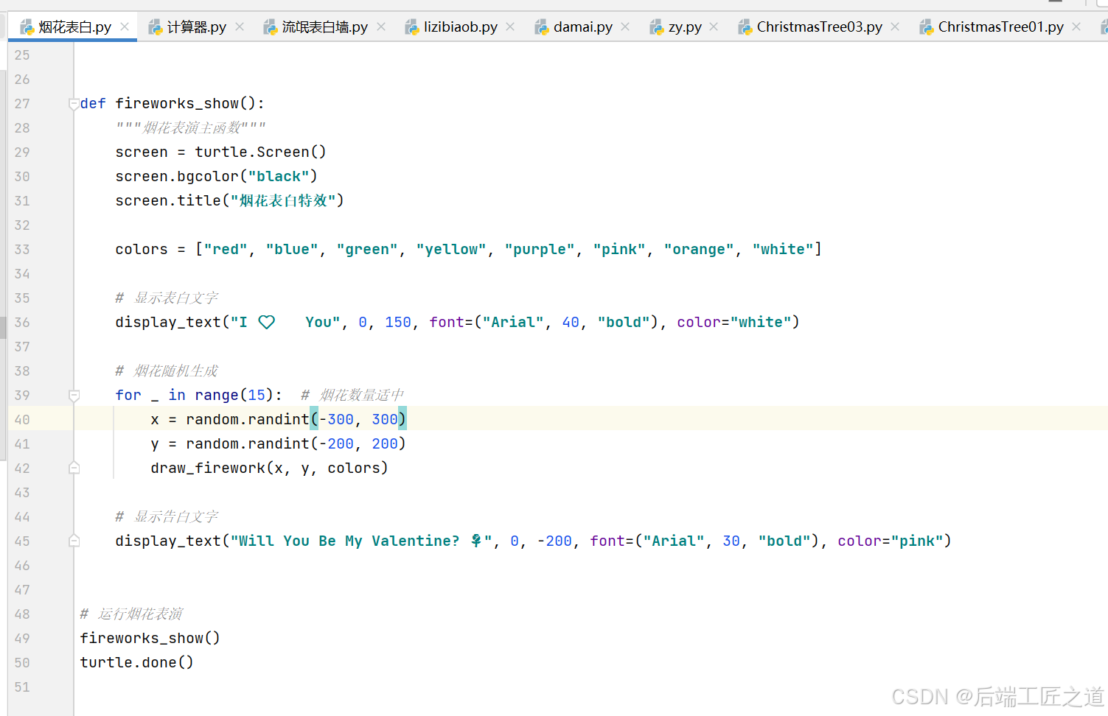Place cursor on 'fireworks_show' in the def line

177,104
